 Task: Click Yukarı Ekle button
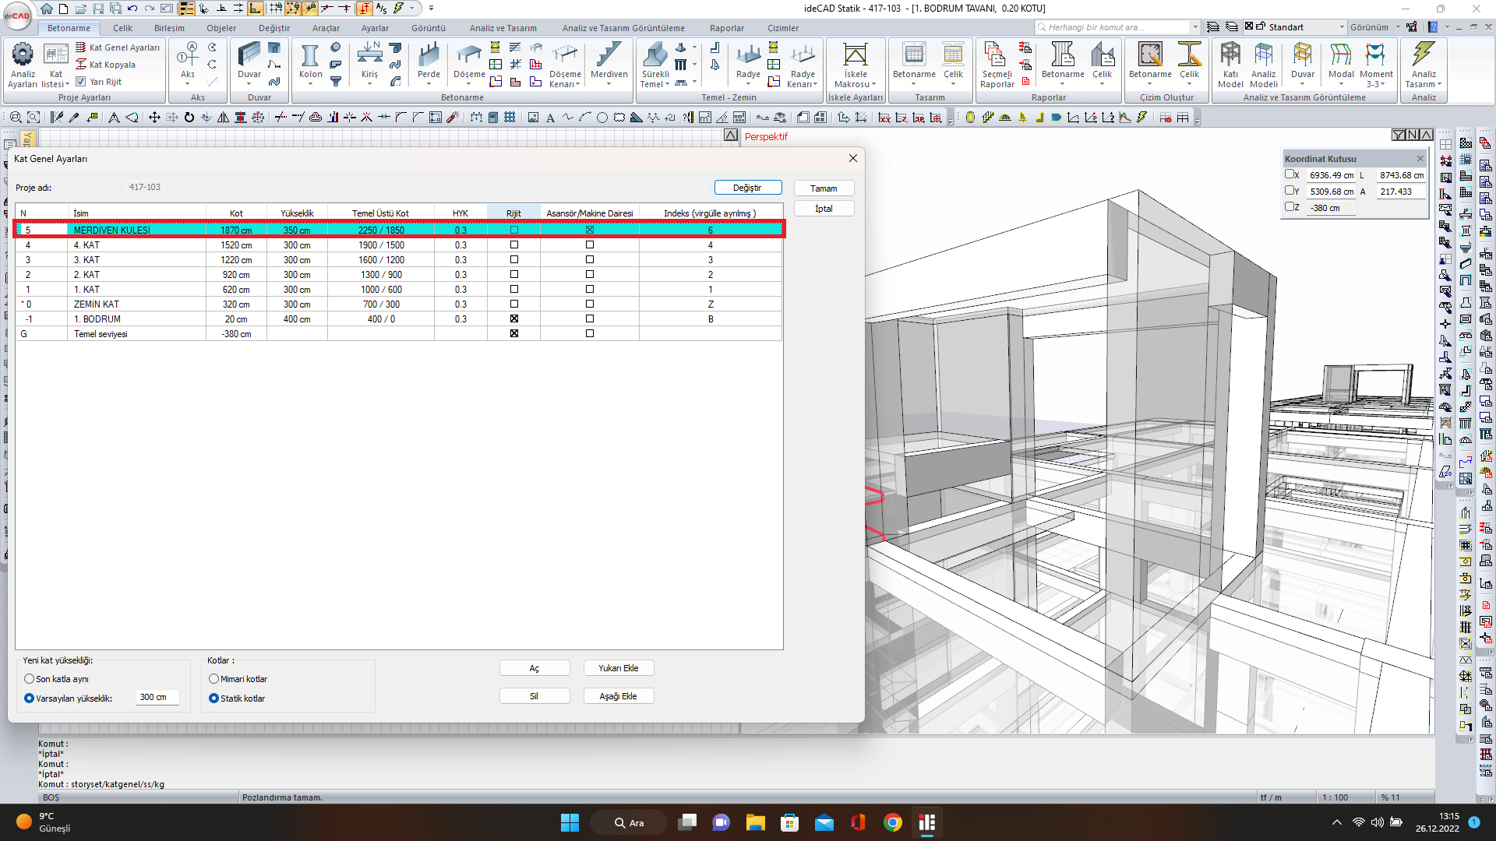point(618,668)
